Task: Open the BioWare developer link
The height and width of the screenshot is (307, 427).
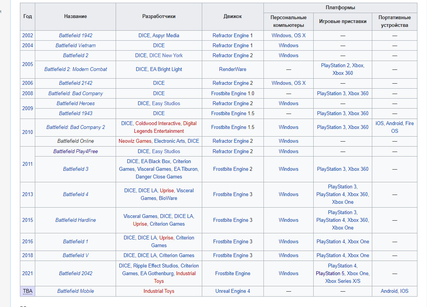Action: (168, 198)
